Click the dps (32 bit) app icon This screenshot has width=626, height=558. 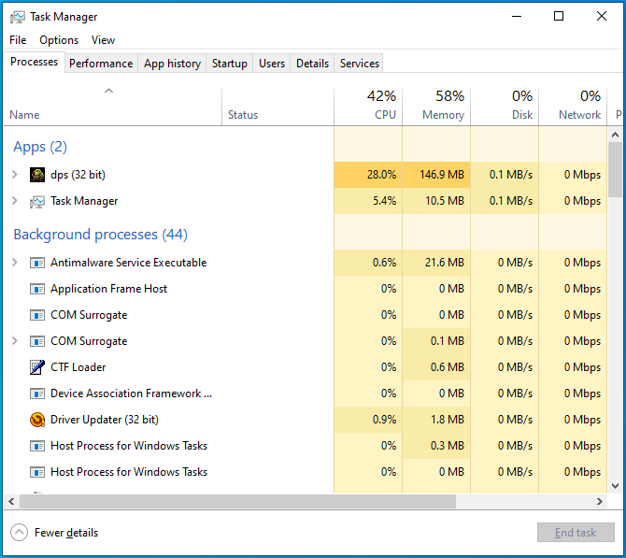(37, 175)
